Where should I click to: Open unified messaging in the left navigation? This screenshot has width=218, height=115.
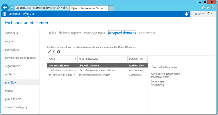click(16, 107)
